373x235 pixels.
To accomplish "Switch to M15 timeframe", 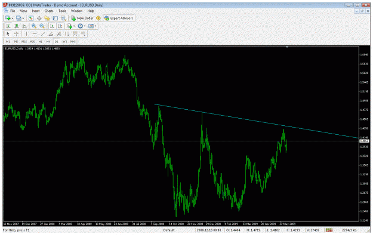I will 24,42.
